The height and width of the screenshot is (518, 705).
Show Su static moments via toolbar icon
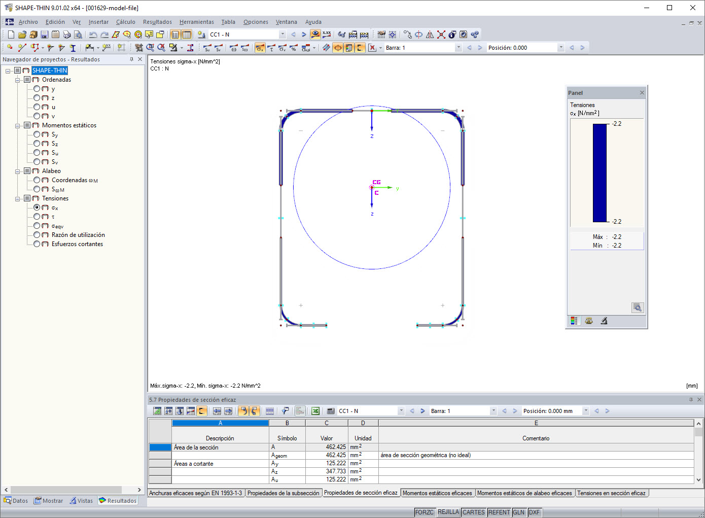click(x=207, y=48)
